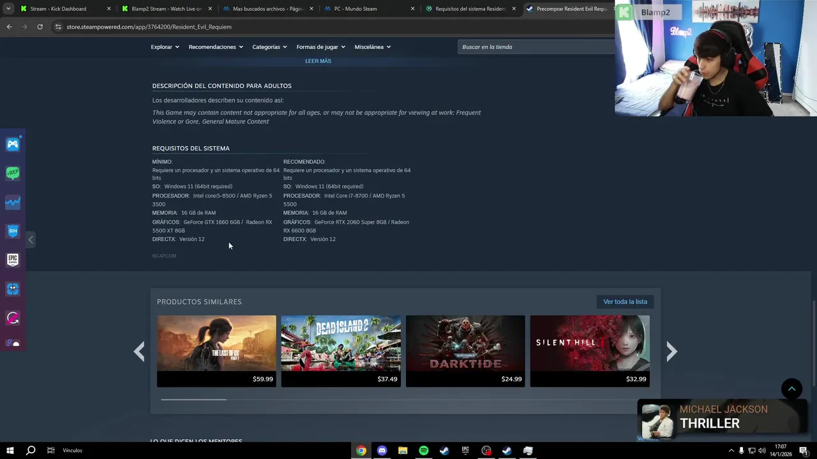Open Silent Hill f product card

(x=590, y=351)
